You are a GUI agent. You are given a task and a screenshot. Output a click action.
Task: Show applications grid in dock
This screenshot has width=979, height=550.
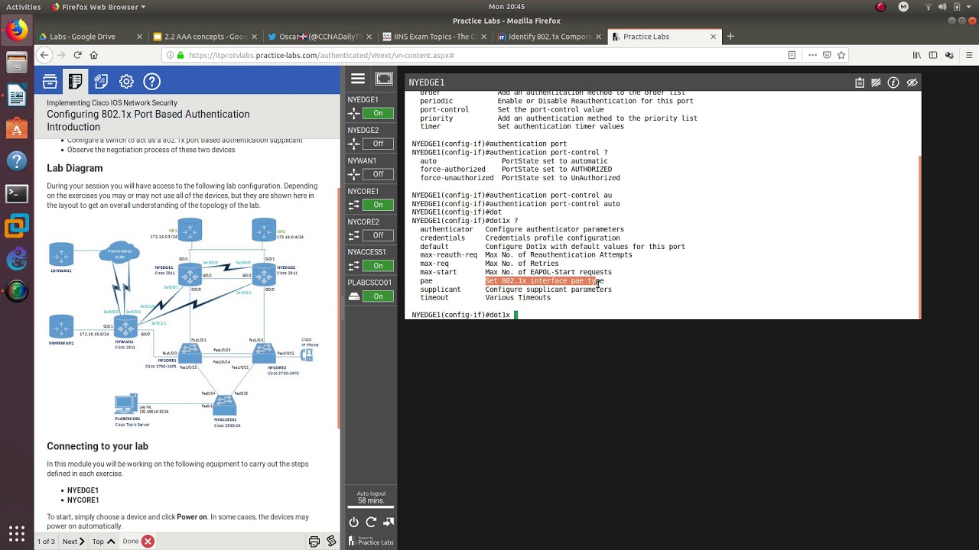pyautogui.click(x=16, y=532)
